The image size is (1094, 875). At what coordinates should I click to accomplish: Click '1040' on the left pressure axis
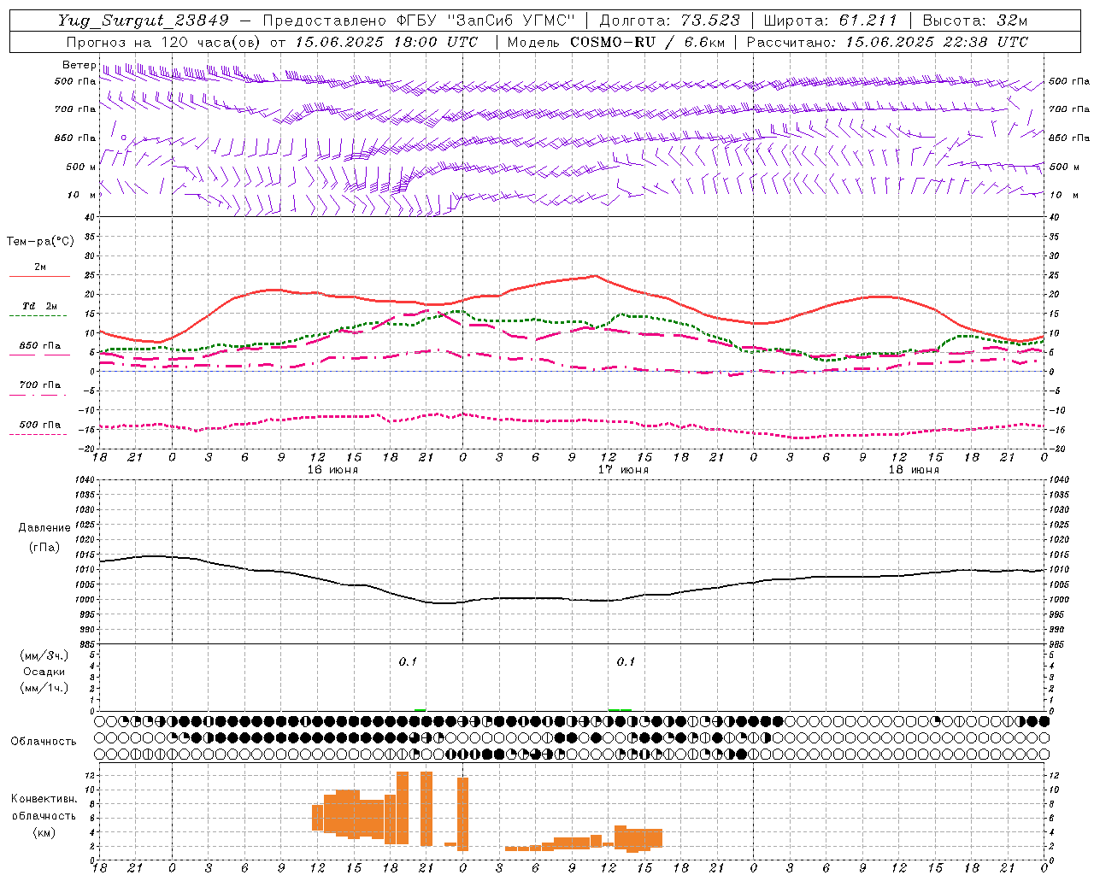[84, 479]
